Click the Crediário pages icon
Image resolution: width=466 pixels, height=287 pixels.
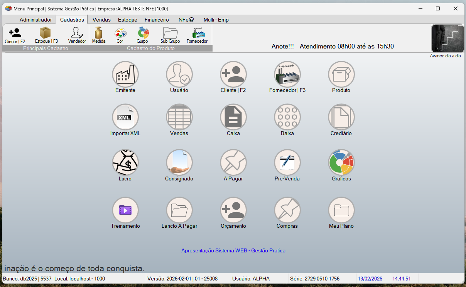(x=341, y=117)
